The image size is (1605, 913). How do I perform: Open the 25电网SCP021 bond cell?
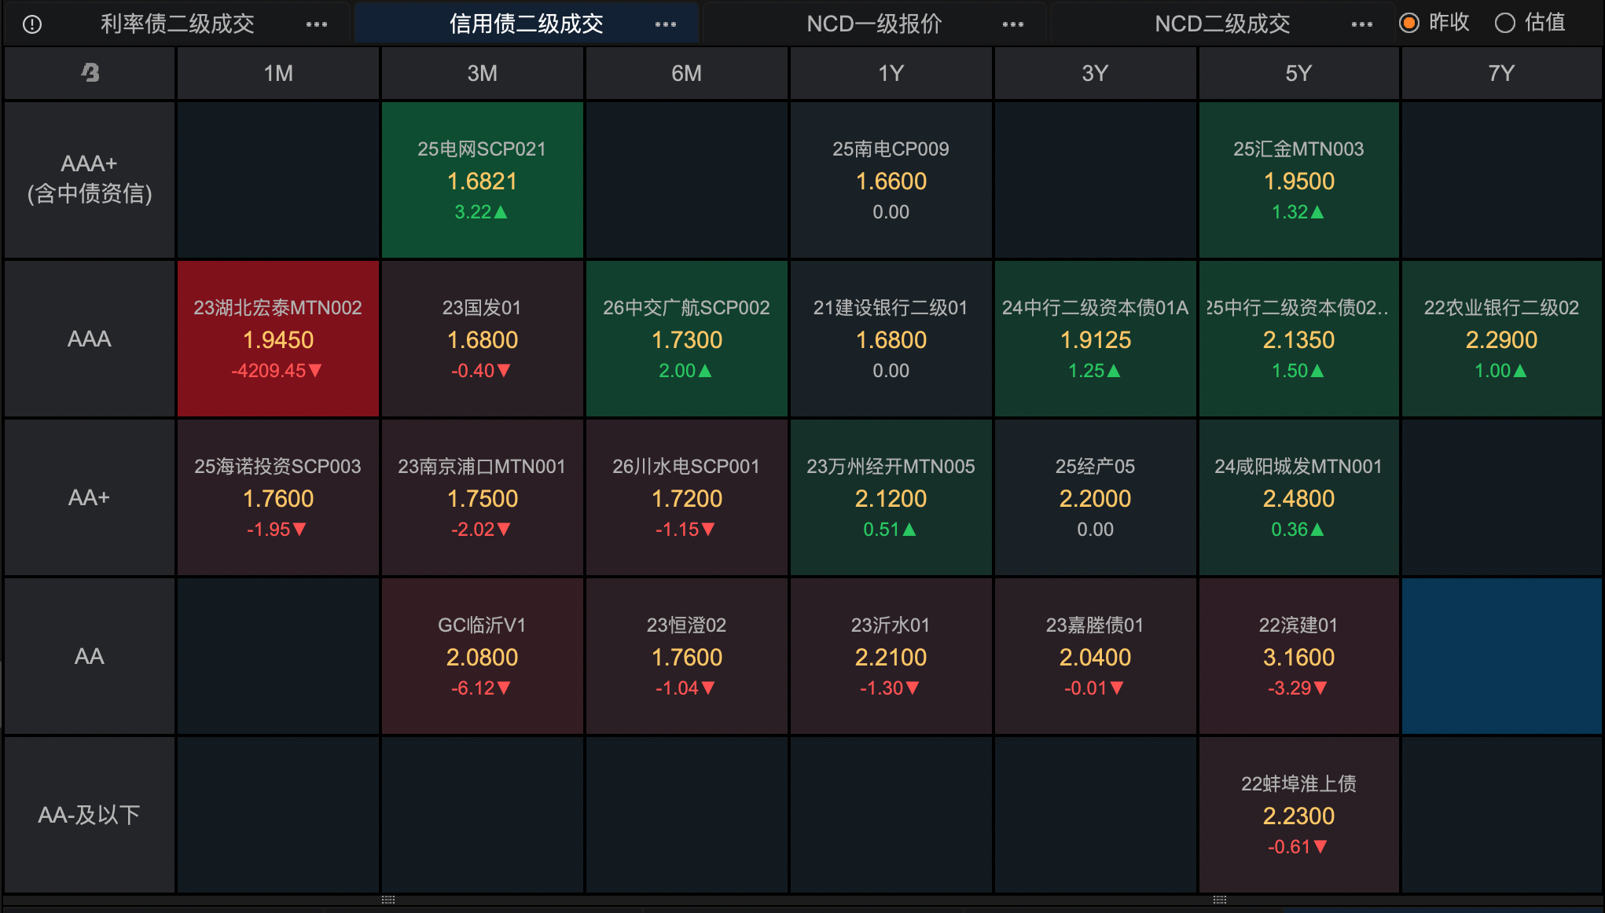[482, 180]
